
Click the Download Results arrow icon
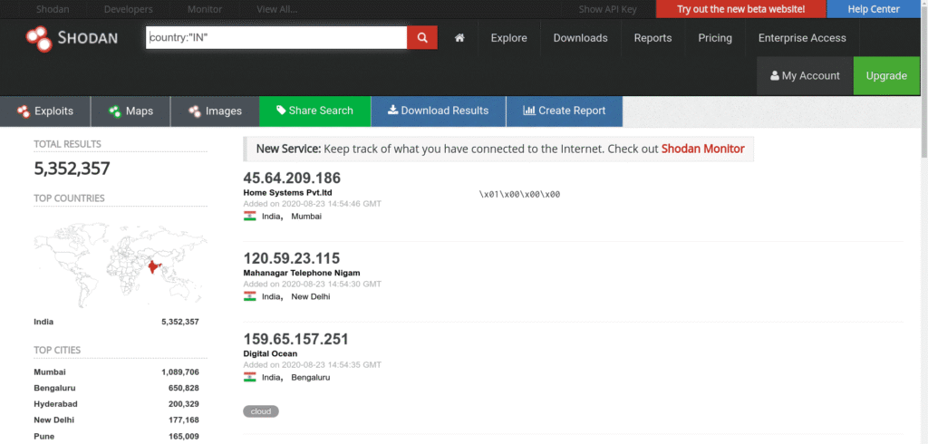393,111
